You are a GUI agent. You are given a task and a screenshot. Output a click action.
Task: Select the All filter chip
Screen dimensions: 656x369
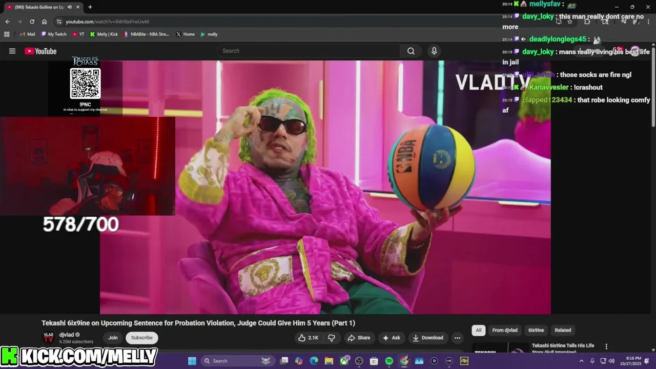point(478,330)
